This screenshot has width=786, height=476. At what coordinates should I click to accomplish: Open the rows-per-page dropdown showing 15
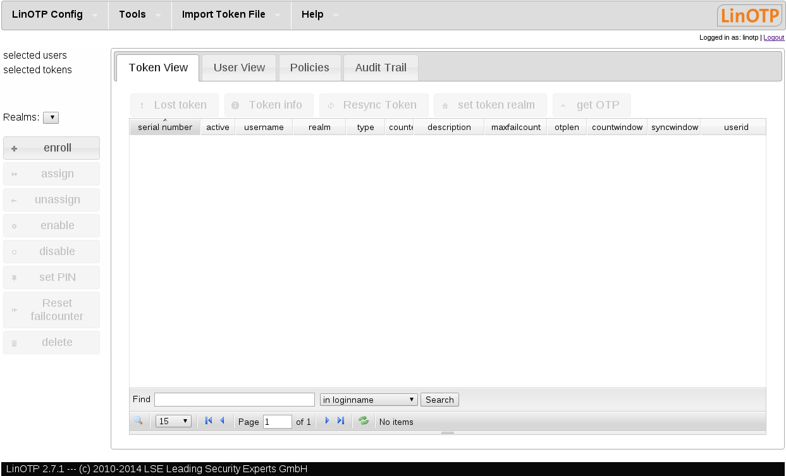[173, 421]
